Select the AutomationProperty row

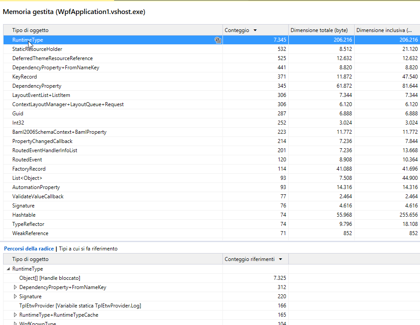click(212, 187)
